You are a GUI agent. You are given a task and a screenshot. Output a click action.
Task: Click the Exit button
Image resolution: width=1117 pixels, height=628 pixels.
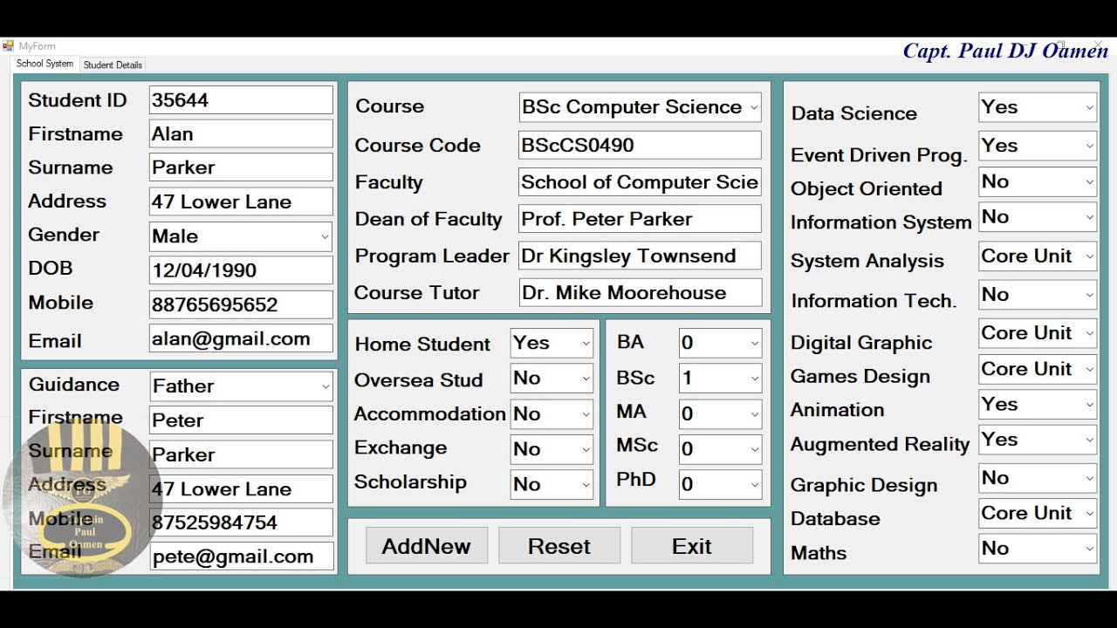(692, 546)
